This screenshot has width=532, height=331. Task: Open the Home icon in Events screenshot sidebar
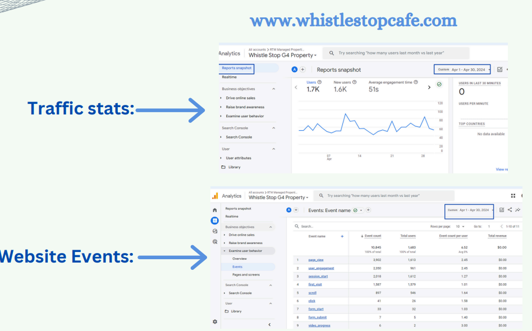click(x=215, y=210)
